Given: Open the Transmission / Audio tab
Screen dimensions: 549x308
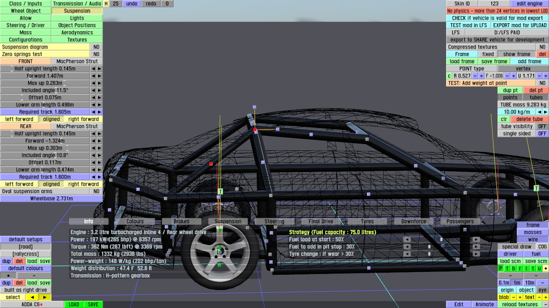Looking at the screenshot, I should click(77, 4).
